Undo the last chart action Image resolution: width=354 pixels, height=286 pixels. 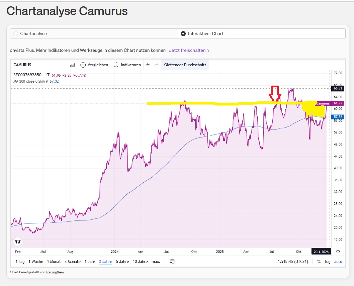coord(148,65)
